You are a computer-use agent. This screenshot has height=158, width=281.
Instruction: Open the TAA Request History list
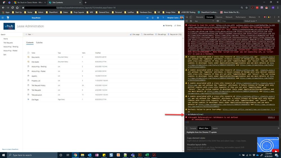(x=39, y=85)
